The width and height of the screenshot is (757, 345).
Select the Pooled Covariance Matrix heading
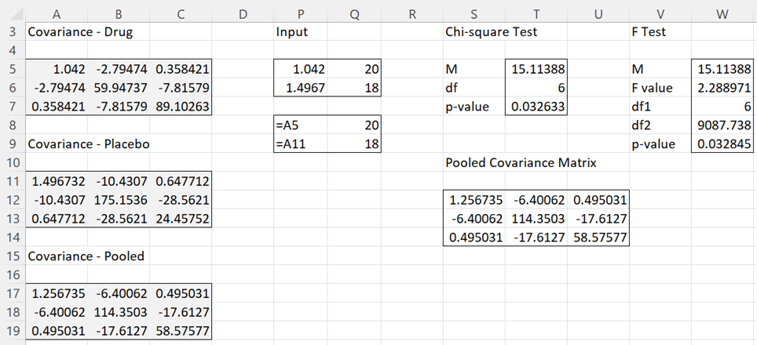tap(521, 163)
